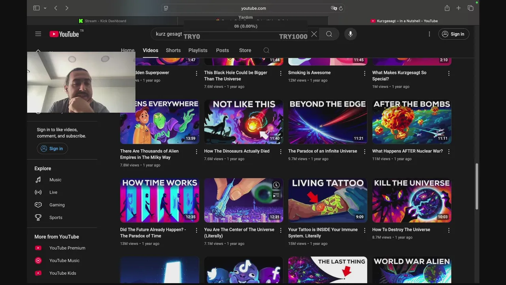506x285 pixels.
Task: Select the Videos tab
Action: click(150, 50)
